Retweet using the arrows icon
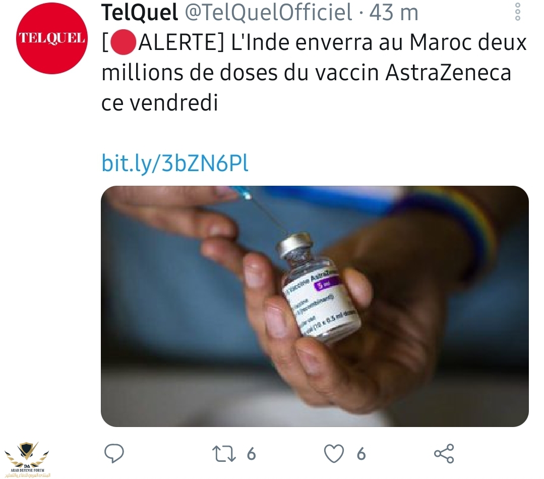The height and width of the screenshot is (479, 544). click(224, 454)
